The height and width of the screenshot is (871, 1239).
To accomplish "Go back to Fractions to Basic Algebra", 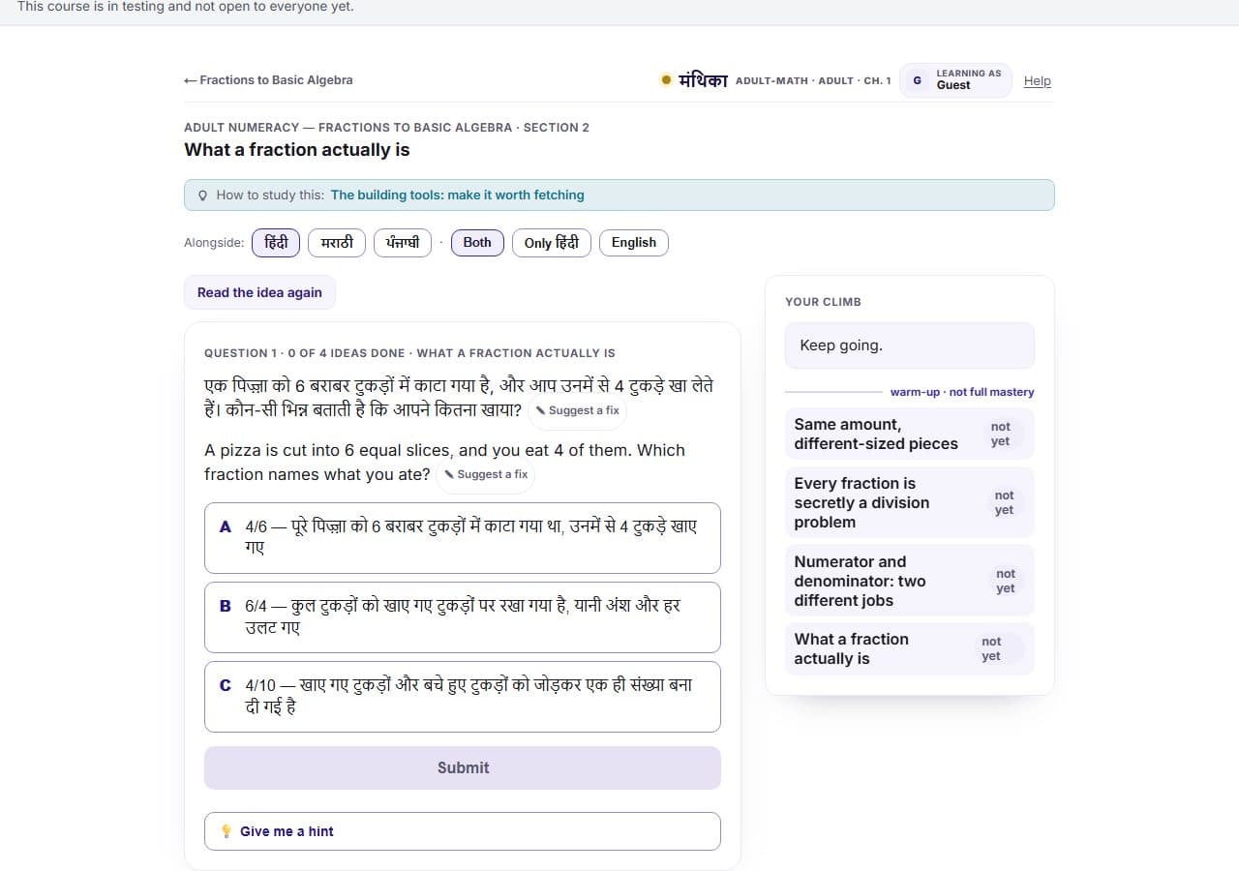I will pos(268,80).
